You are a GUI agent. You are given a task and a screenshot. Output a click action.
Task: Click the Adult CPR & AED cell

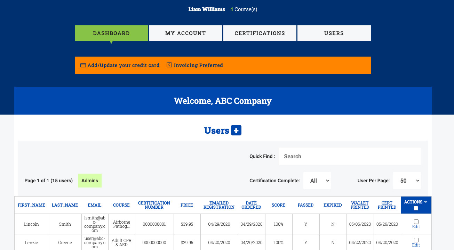click(x=121, y=242)
